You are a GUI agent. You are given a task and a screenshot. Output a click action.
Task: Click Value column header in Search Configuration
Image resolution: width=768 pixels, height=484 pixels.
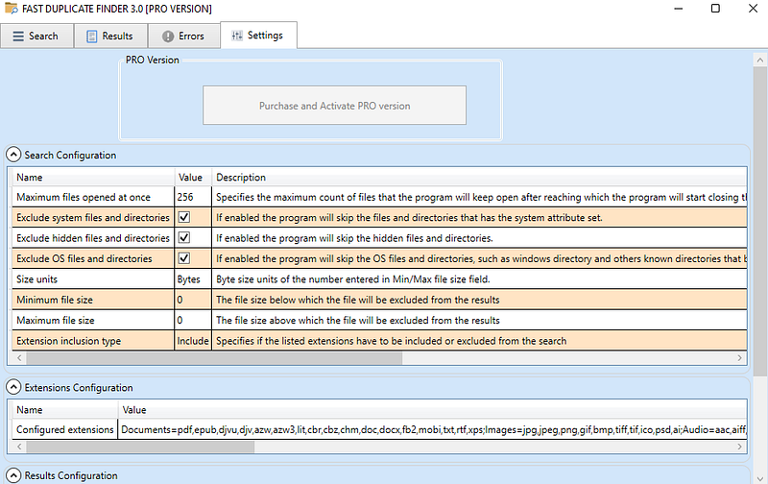click(193, 178)
